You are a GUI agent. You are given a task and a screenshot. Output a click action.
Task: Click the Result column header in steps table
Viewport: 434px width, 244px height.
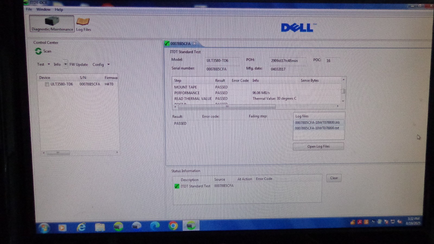pos(220,81)
